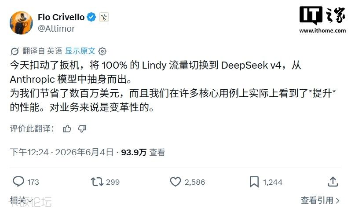Open Flo Crivello's profile avatar
The height and width of the screenshot is (212, 351).
coord(21,23)
